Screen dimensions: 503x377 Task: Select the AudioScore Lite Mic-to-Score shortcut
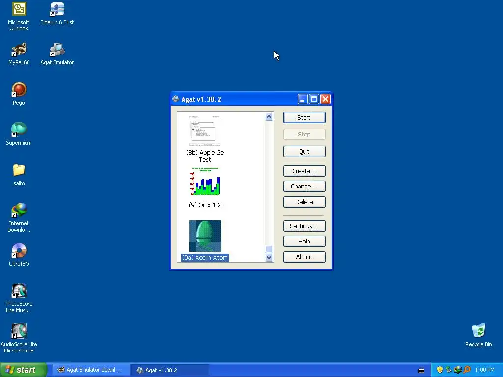coord(19,339)
